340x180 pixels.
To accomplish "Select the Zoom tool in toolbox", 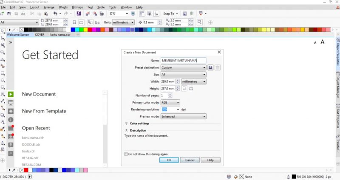I will pyautogui.click(x=3, y=52).
